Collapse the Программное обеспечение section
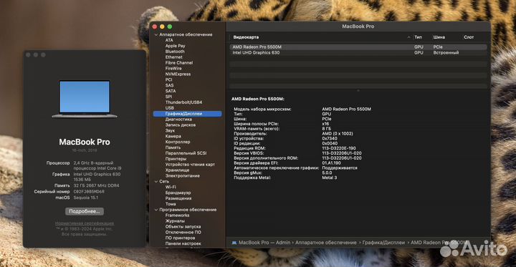Viewport: 516px width, 267px height. pyautogui.click(x=156, y=210)
